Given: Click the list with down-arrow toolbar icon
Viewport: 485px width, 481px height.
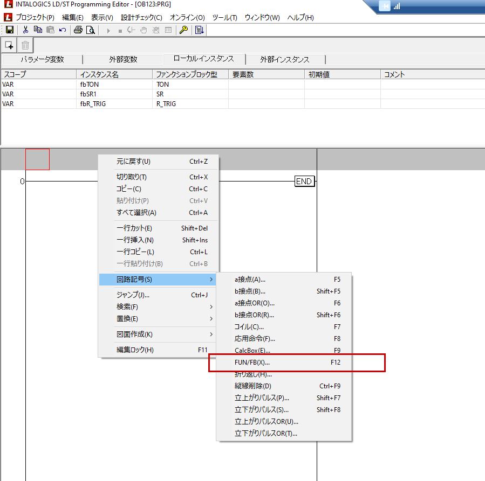Looking at the screenshot, I should pos(199,30).
